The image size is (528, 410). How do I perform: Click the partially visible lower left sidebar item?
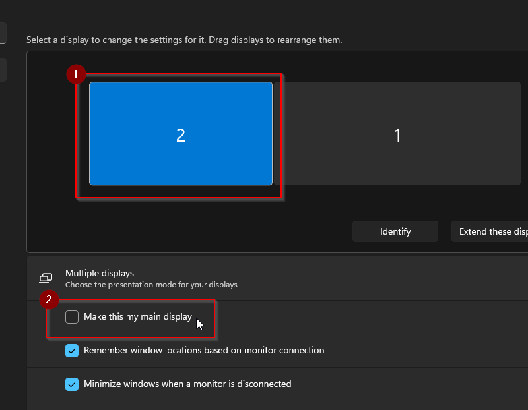pyautogui.click(x=3, y=70)
